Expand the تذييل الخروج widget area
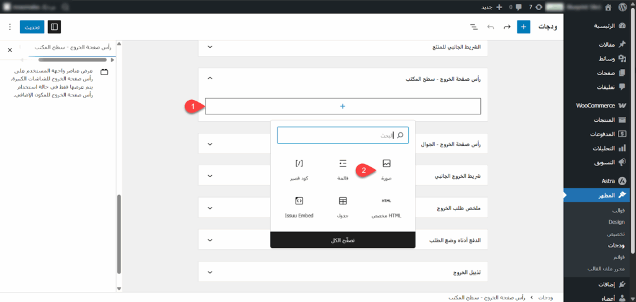This screenshot has height=302, width=636. click(x=209, y=272)
